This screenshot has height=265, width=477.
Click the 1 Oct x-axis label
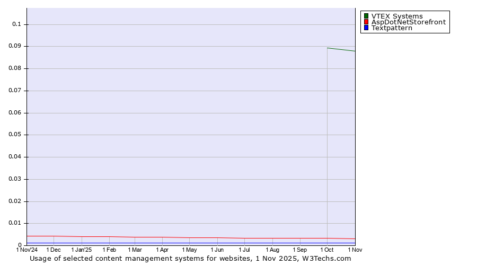[327, 250]
